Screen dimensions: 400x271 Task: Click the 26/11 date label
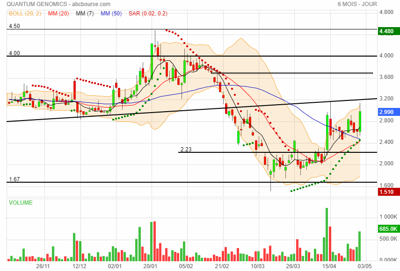(x=43, y=266)
